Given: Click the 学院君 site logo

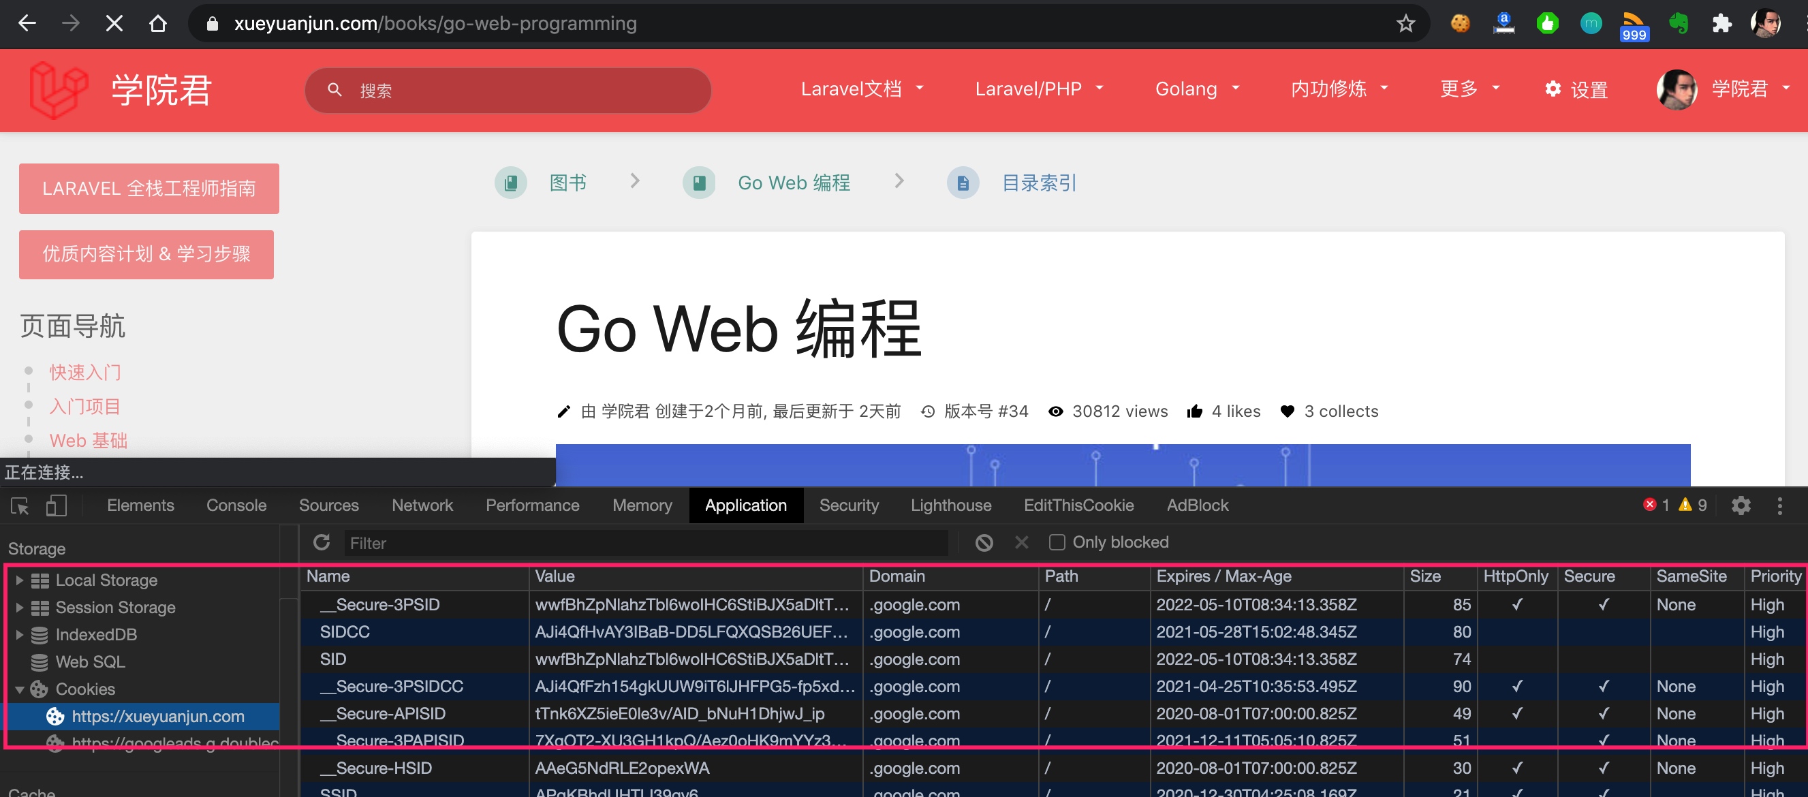Looking at the screenshot, I should [x=59, y=90].
